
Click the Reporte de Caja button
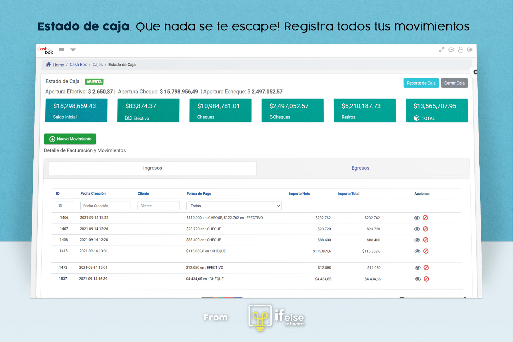click(x=421, y=83)
